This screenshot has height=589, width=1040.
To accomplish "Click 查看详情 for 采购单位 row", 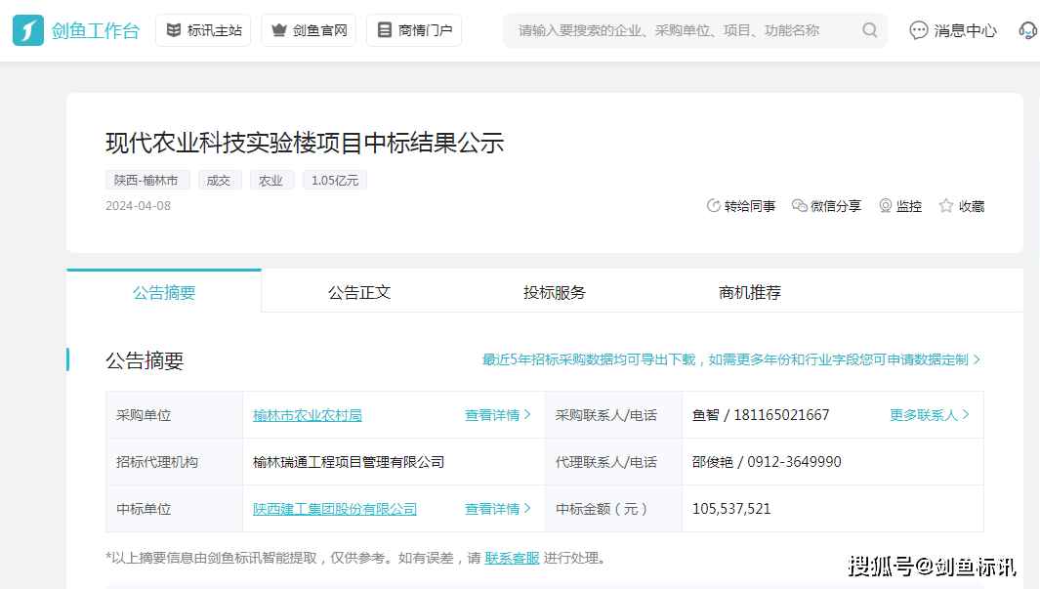I will tap(497, 415).
